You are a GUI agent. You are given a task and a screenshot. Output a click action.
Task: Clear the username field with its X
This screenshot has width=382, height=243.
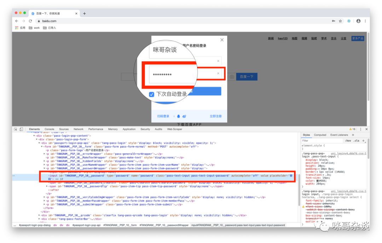(x=218, y=61)
